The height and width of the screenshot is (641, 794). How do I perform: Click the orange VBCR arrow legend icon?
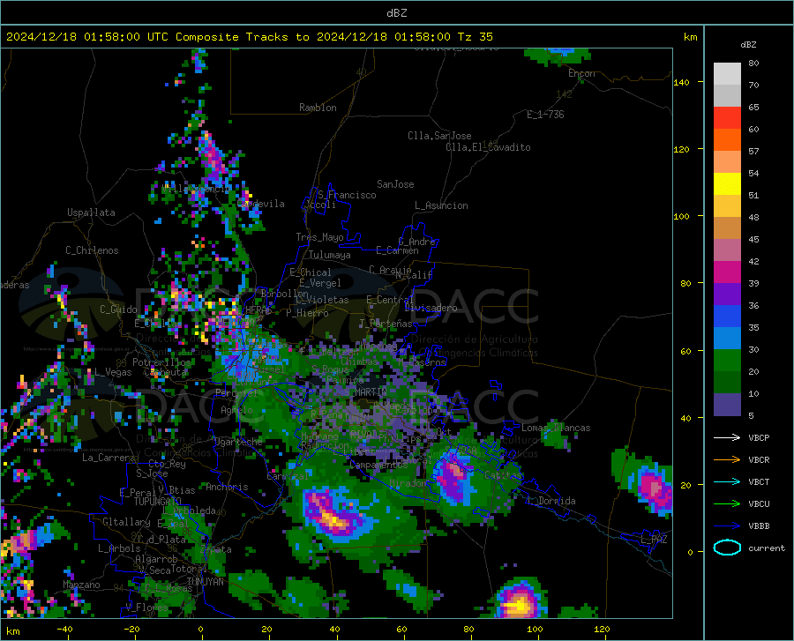point(727,460)
